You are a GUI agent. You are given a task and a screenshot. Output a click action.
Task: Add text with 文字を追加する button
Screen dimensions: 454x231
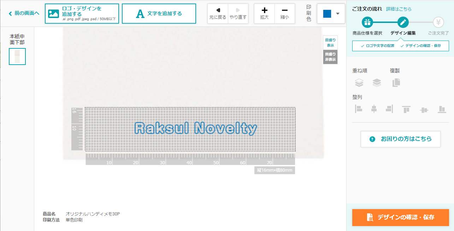(x=159, y=14)
